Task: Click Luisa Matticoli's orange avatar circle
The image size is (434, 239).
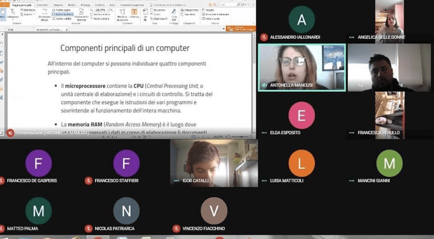Action: pos(301,163)
